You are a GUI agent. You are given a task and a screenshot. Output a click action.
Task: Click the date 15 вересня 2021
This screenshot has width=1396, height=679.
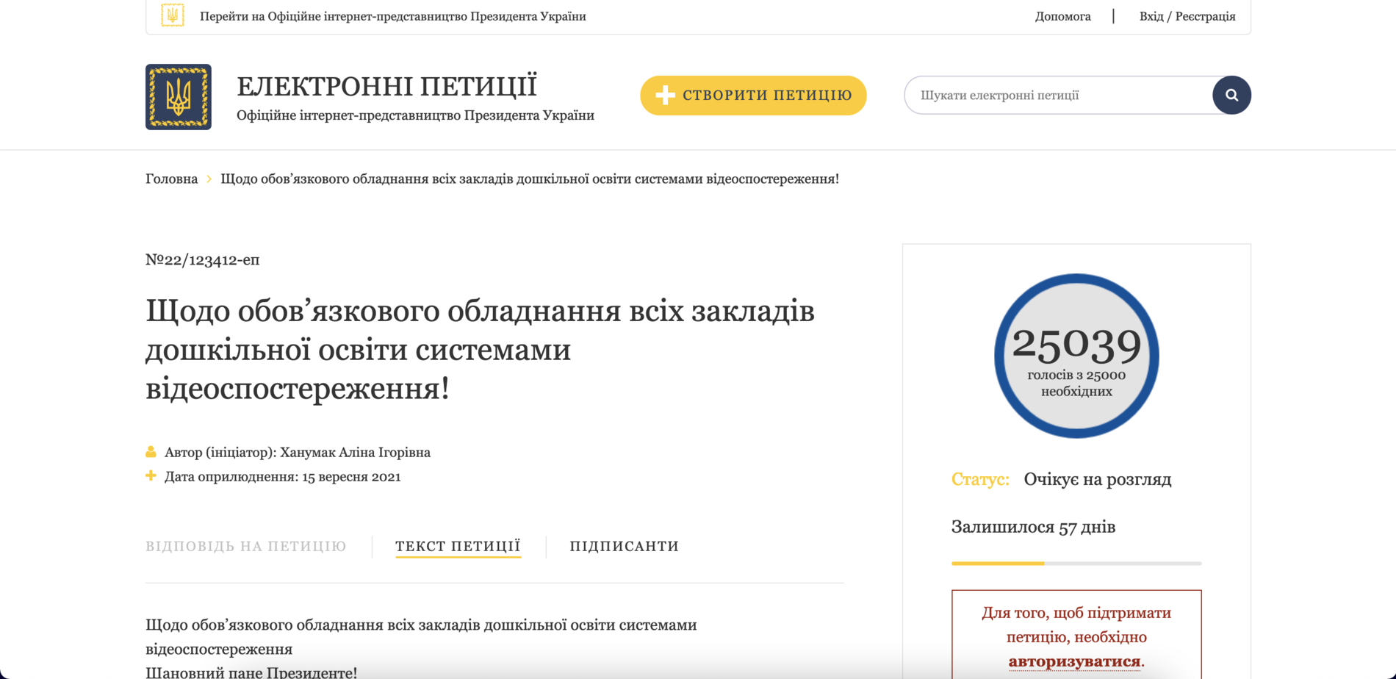[x=351, y=476]
